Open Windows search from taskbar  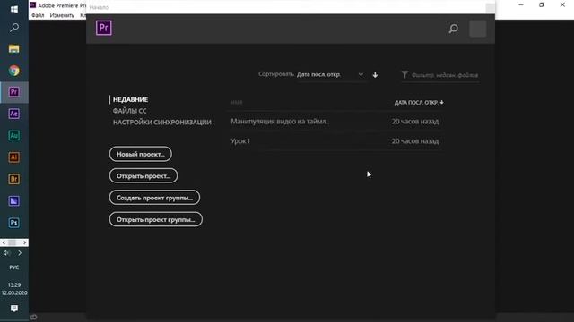pyautogui.click(x=14, y=28)
